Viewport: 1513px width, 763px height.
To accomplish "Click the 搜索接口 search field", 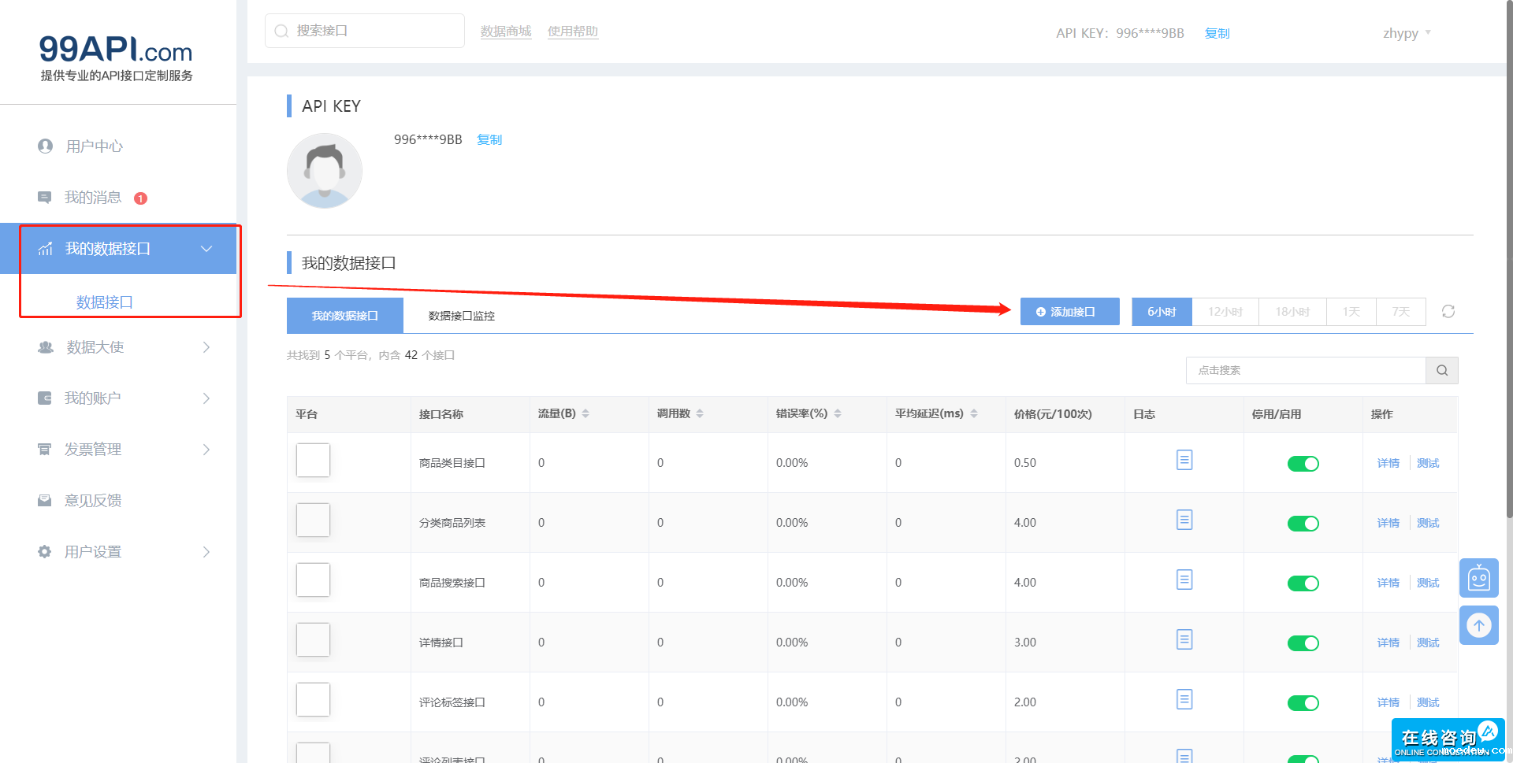I will coord(370,31).
